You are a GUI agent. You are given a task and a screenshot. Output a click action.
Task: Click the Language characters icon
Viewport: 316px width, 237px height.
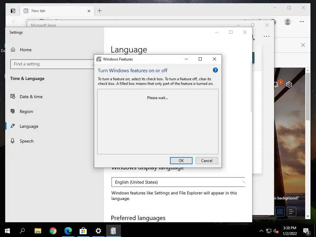click(13, 126)
